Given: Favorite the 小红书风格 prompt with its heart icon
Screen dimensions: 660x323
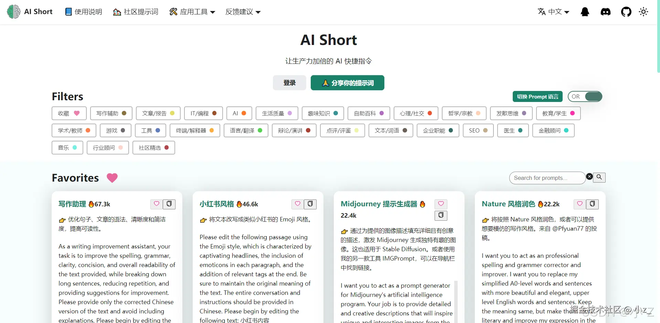Looking at the screenshot, I should (298, 204).
